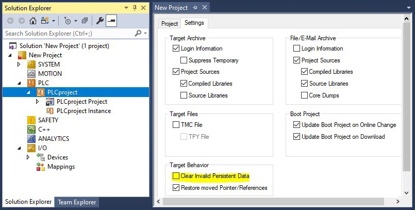The width and height of the screenshot is (415, 210).
Task: Select PLCproject Instance in the tree
Action: 84,111
